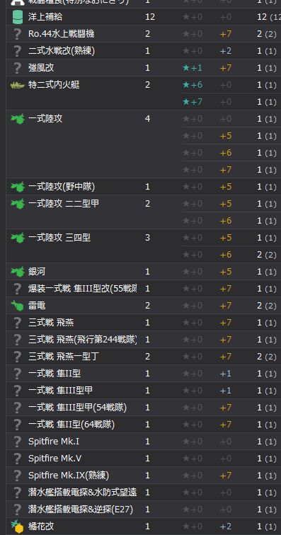Select the 雷電 equipment name

37,306
